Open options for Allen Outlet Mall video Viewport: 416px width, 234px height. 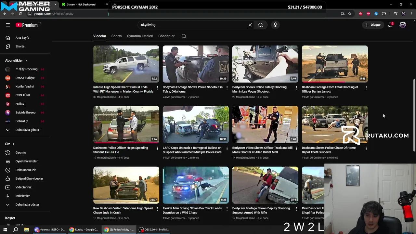[296, 148]
